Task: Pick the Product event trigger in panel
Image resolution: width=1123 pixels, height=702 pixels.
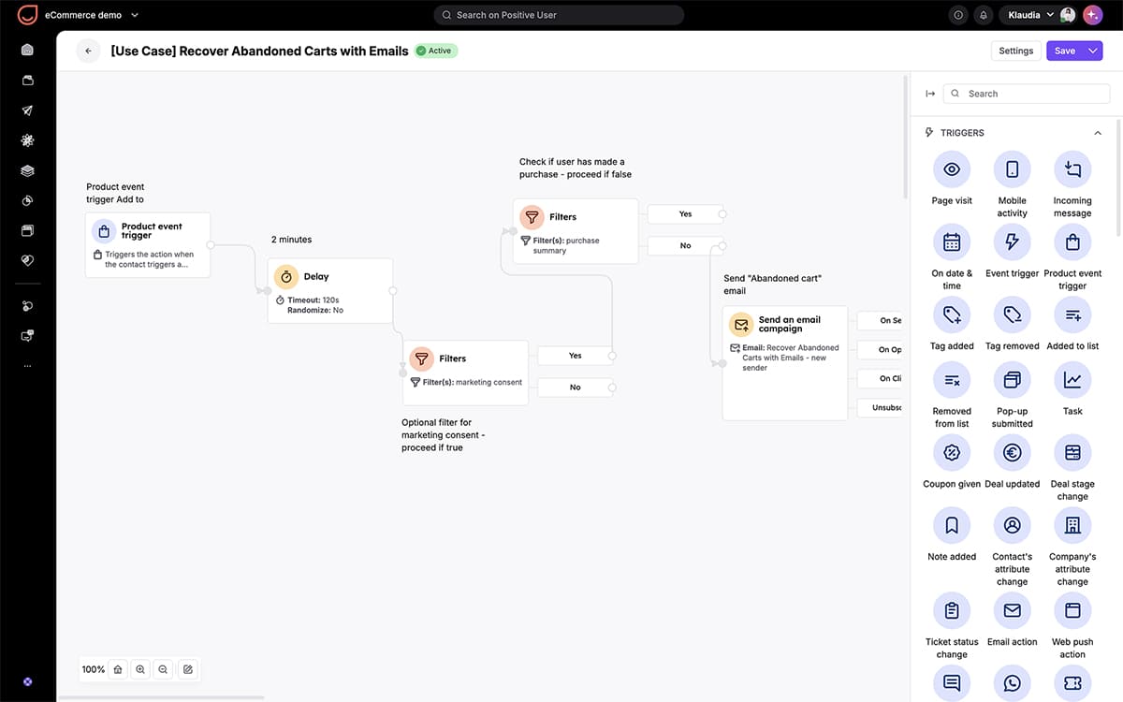Action: coord(1072,242)
